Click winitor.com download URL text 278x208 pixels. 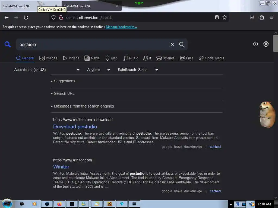pos(83,120)
